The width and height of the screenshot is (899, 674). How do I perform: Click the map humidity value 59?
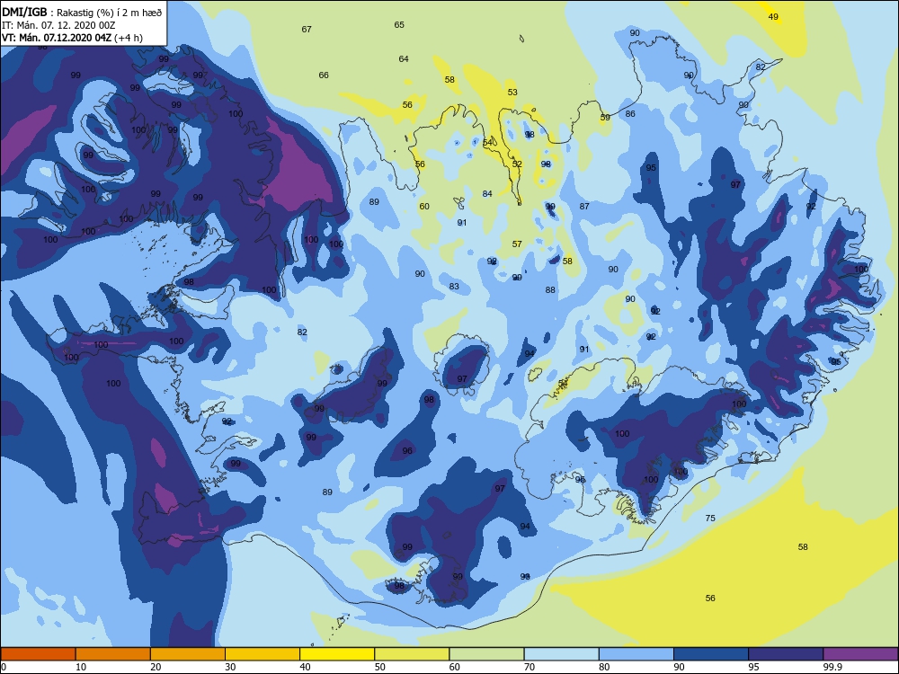605,118
